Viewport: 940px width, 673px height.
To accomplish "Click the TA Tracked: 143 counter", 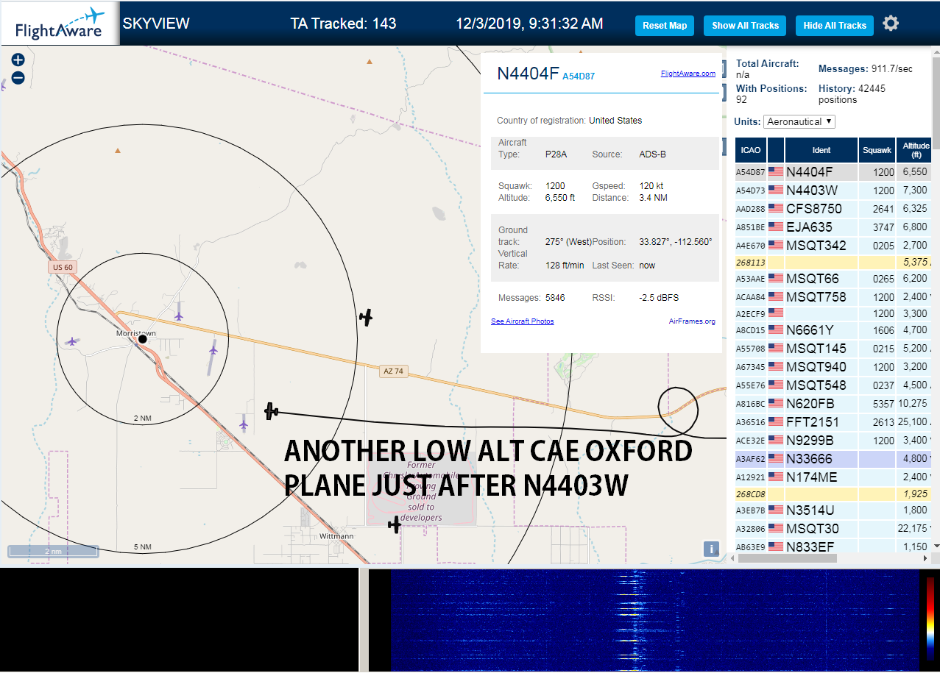I will [343, 24].
